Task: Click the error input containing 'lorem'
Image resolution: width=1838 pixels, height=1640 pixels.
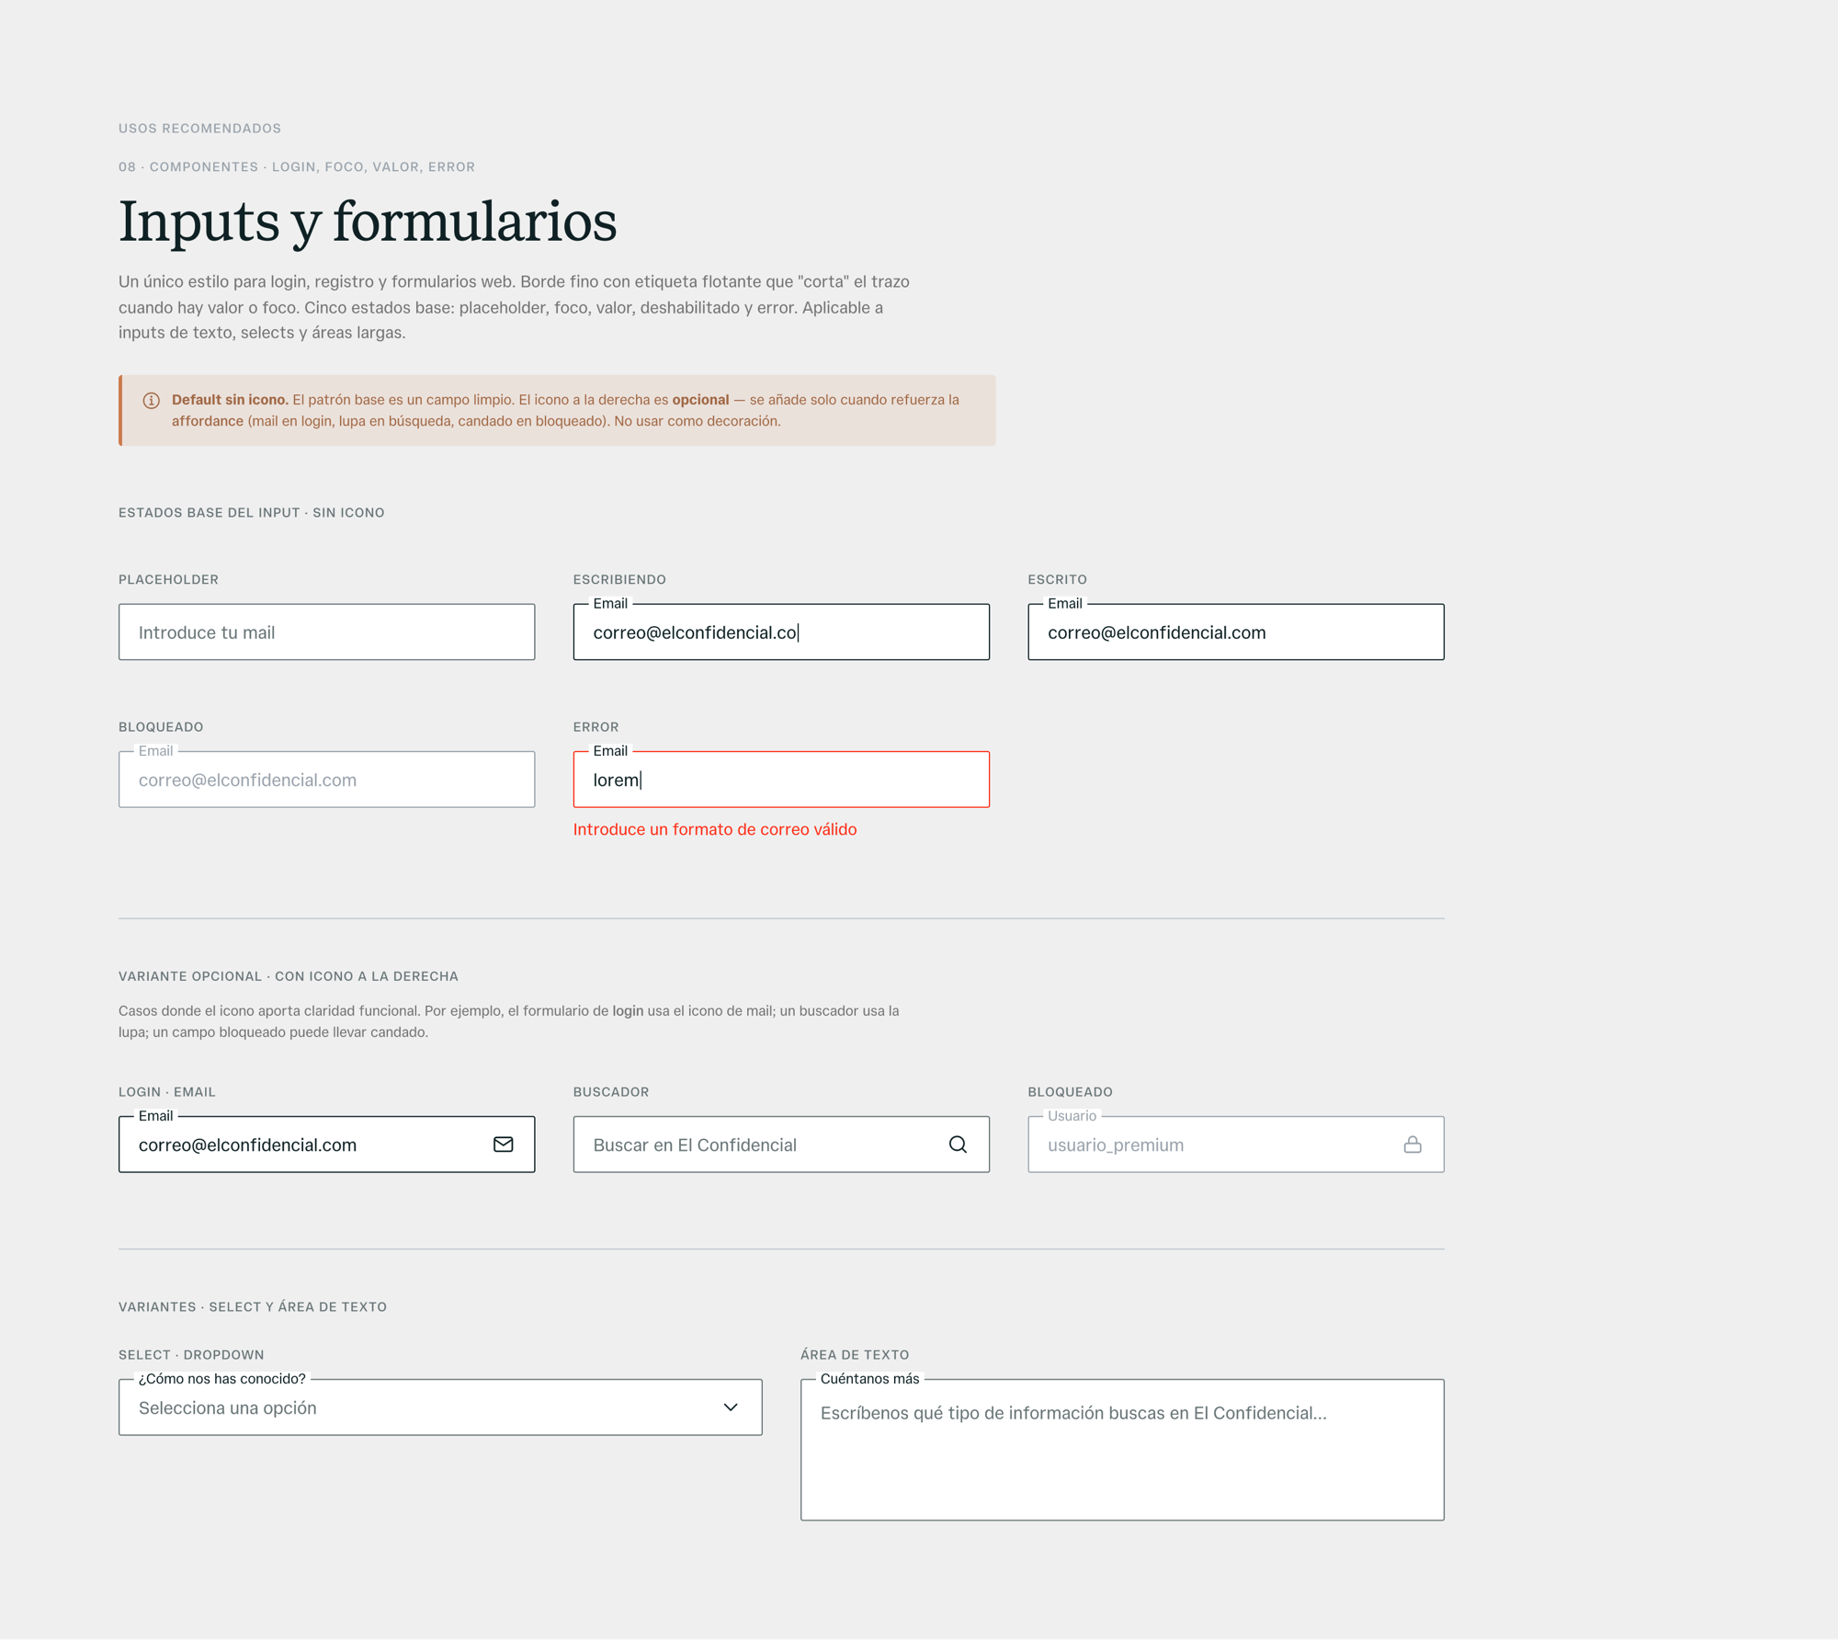Action: pos(781,780)
